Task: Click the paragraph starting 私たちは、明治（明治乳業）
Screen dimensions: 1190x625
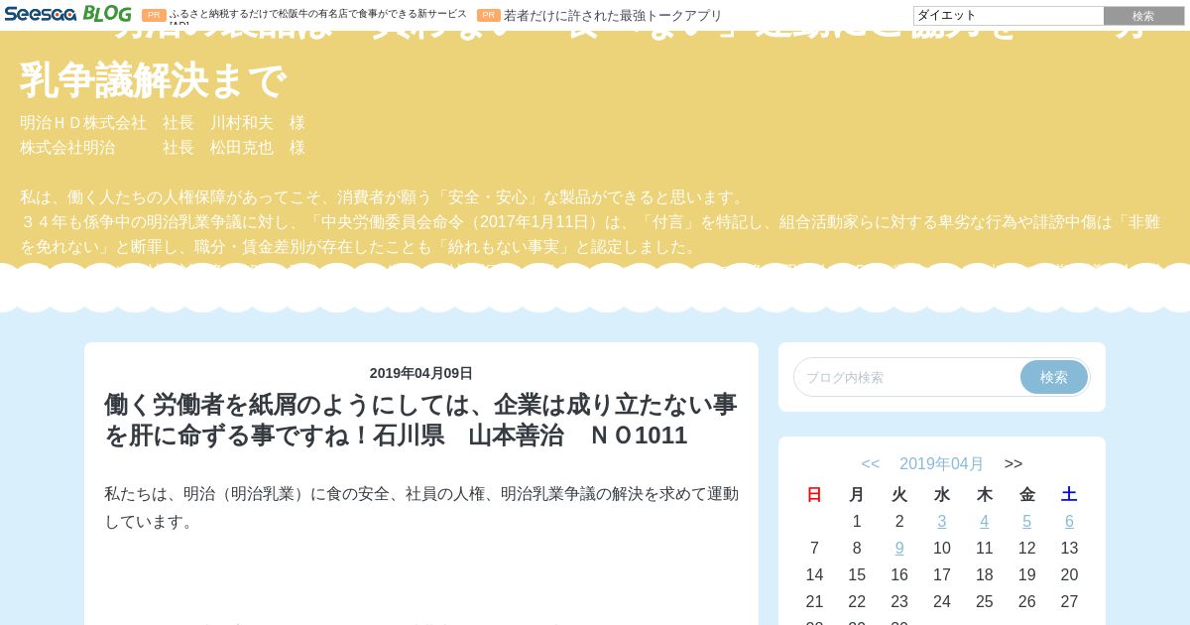Action: [x=421, y=507]
